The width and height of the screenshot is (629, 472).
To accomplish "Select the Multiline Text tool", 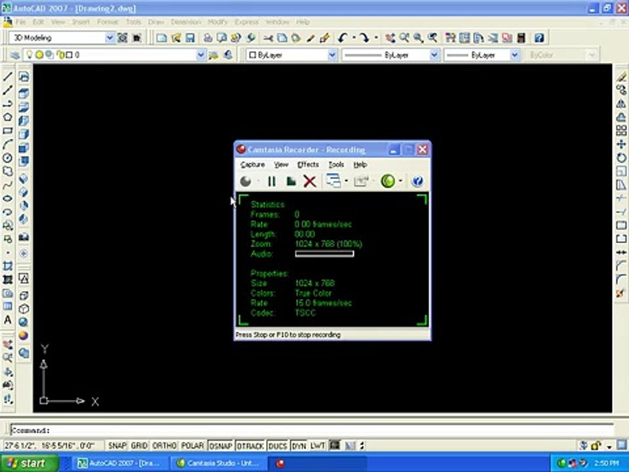I will pos(8,320).
